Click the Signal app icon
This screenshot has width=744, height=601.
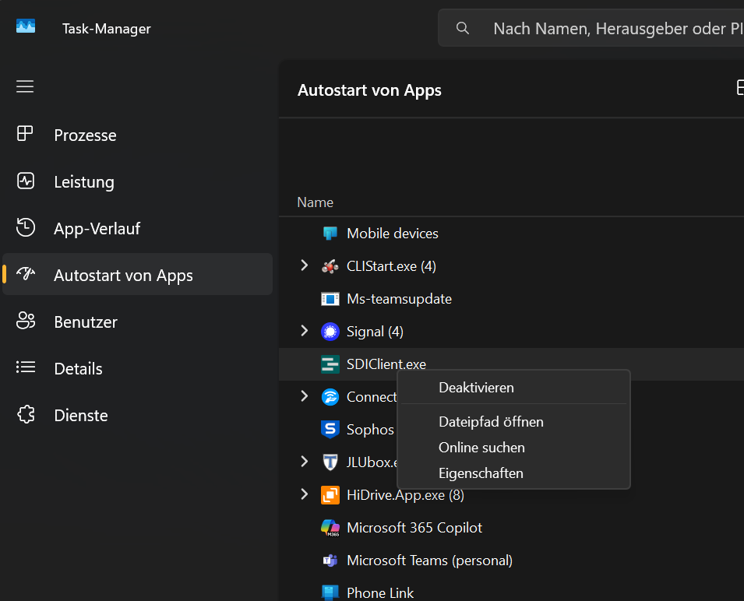(330, 332)
